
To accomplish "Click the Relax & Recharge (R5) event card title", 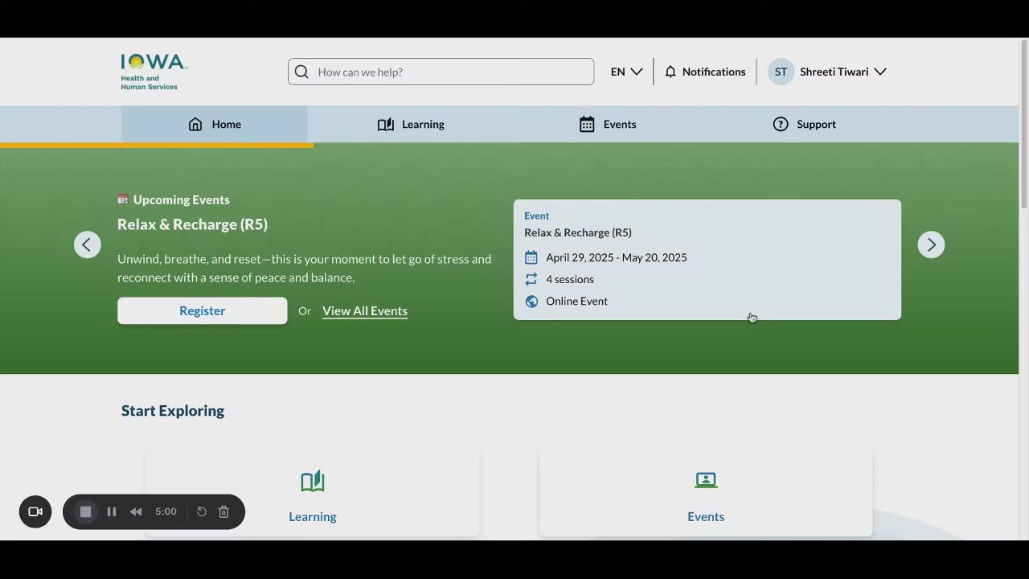I will coord(578,232).
